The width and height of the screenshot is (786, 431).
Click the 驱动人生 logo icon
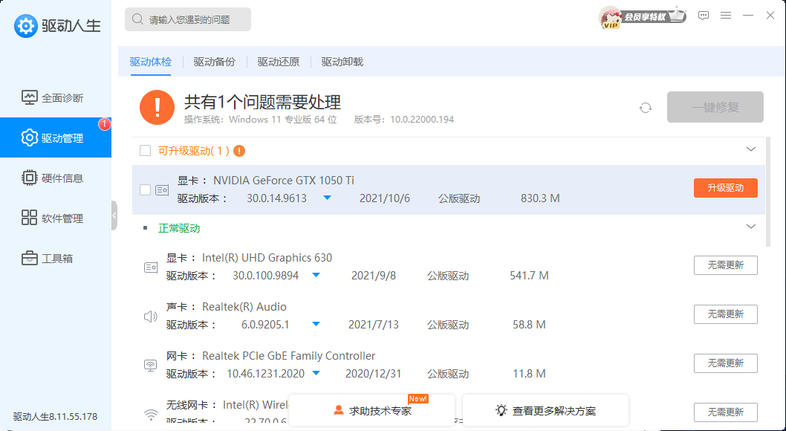[25, 25]
